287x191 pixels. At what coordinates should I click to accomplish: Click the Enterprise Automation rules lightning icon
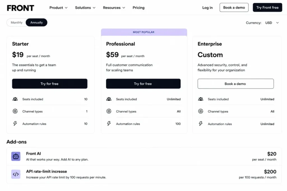pyautogui.click(x=201, y=123)
